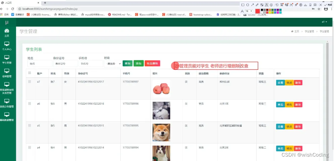Expand the a1 user dropdown
The height and width of the screenshot is (161, 334).
(324, 22)
